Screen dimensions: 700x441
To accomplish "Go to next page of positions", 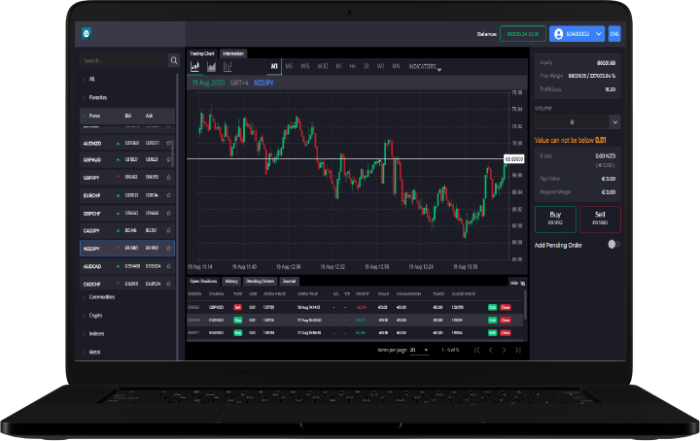I will click(x=506, y=350).
